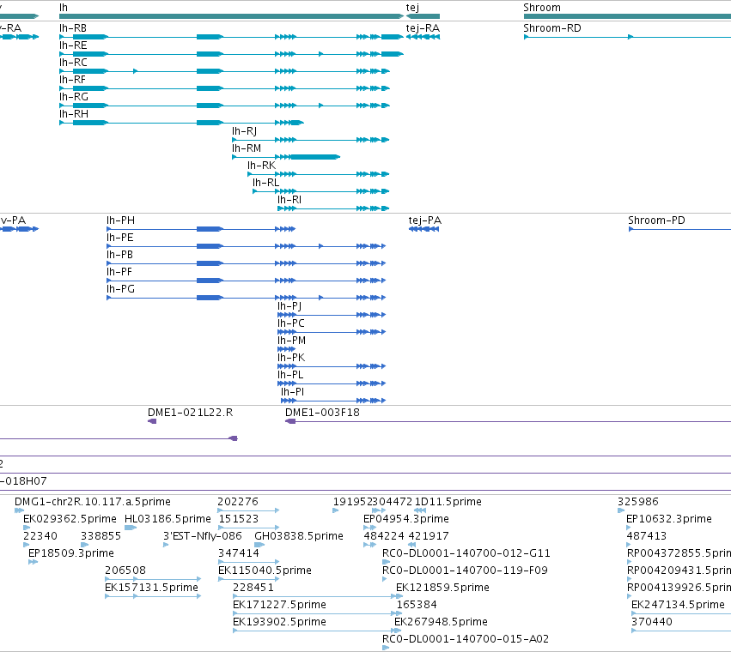The width and height of the screenshot is (731, 652).
Task: Select the Ih-PE protein label
Action: coord(119,238)
